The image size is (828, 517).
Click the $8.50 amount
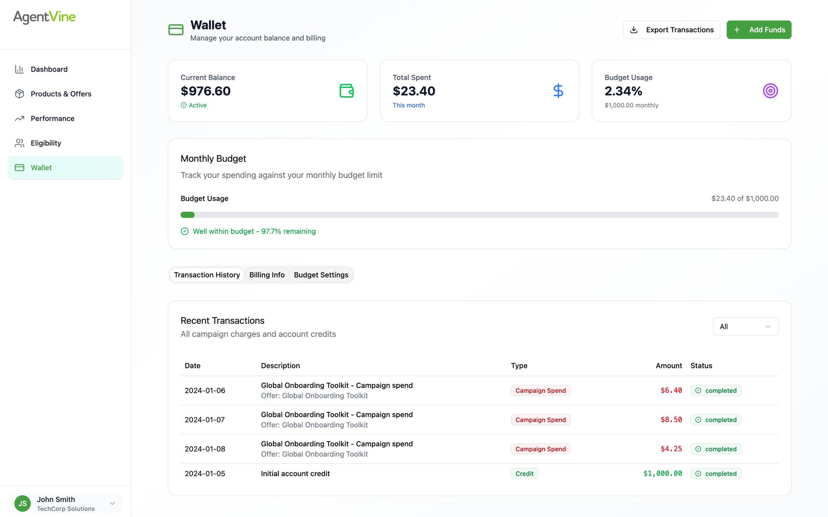(671, 420)
